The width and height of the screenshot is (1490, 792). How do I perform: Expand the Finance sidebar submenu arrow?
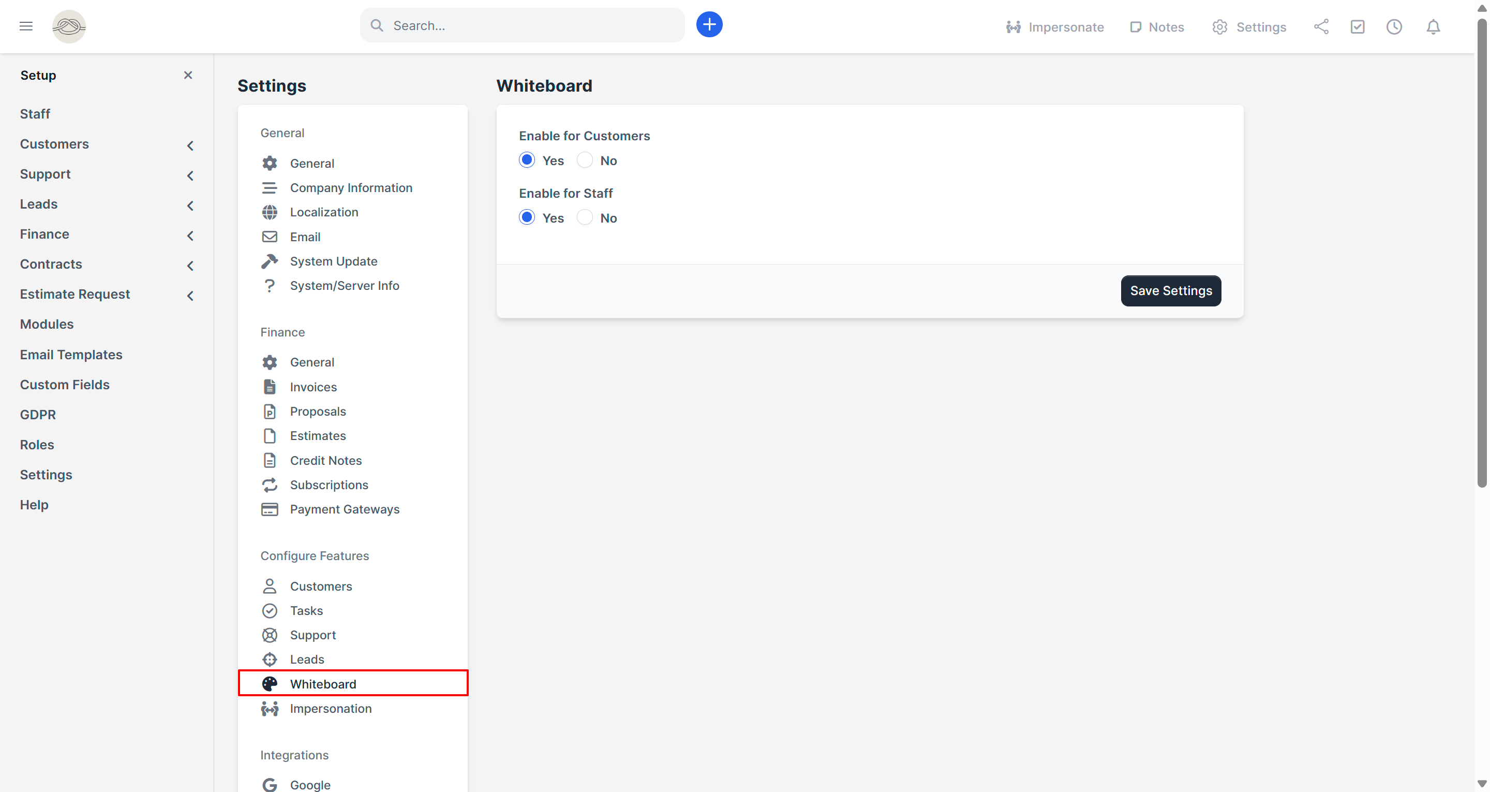coord(190,235)
